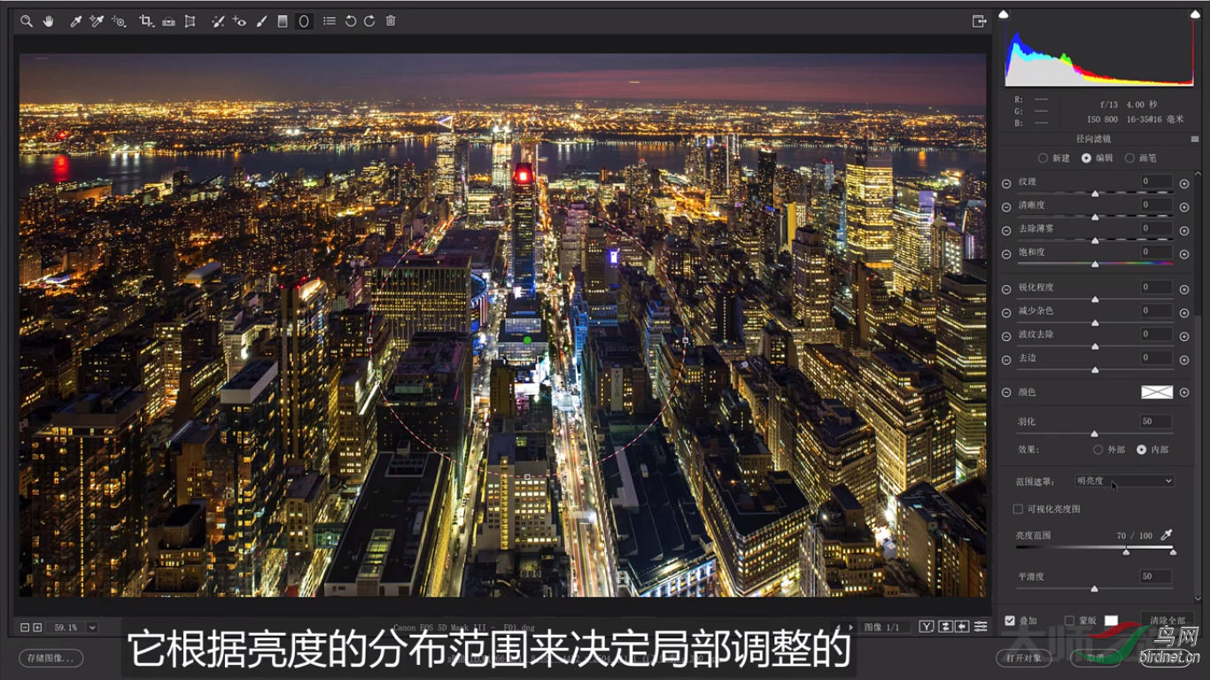Click the plus icon beside 饱和度
This screenshot has height=680, width=1210.
[1184, 254]
